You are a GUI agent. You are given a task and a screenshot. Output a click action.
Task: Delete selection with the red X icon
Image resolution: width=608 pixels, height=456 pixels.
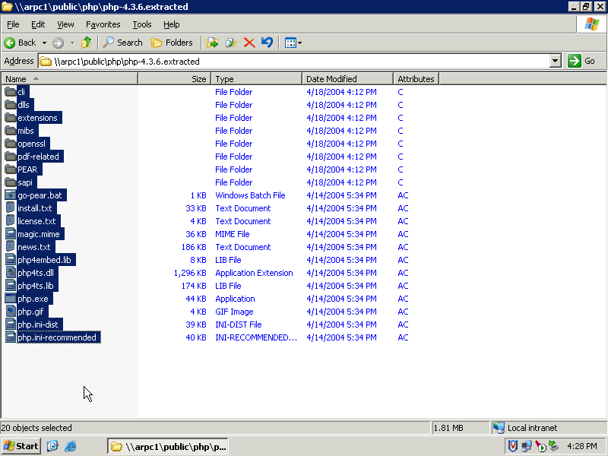pyautogui.click(x=249, y=43)
